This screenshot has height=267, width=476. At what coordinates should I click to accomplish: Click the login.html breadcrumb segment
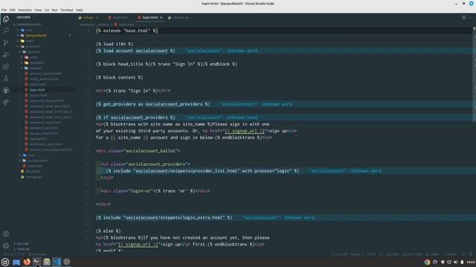pos(126,24)
